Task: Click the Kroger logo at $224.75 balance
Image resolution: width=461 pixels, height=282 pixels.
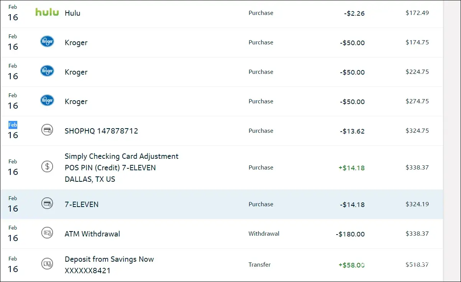Action: pos(47,72)
